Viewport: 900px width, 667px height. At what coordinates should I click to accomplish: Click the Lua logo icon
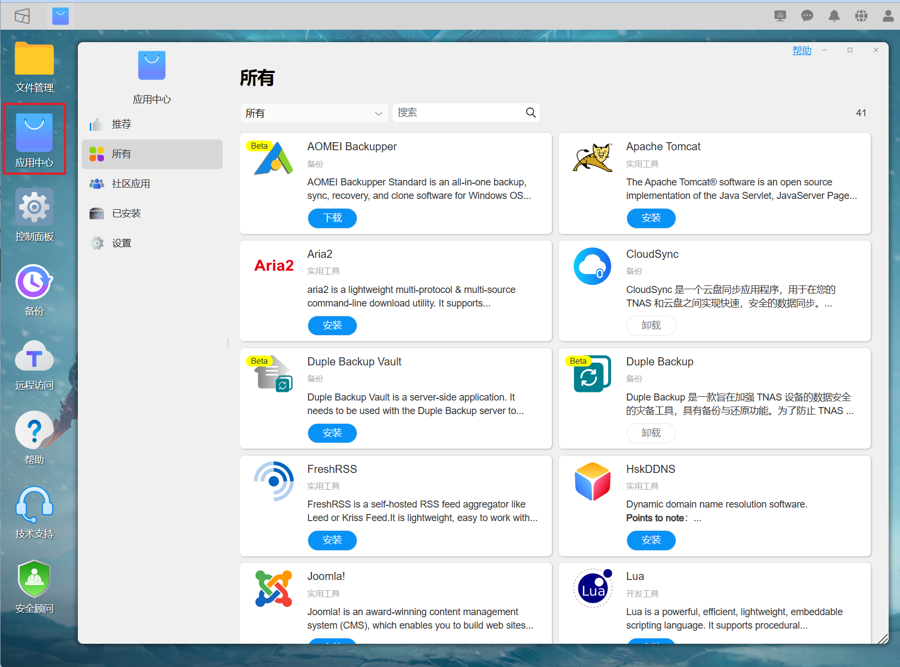coord(592,588)
